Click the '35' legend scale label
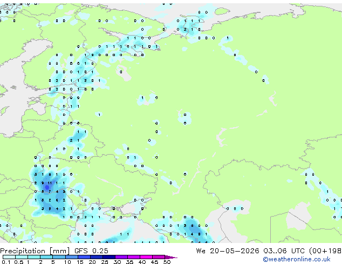 tap(130, 262)
